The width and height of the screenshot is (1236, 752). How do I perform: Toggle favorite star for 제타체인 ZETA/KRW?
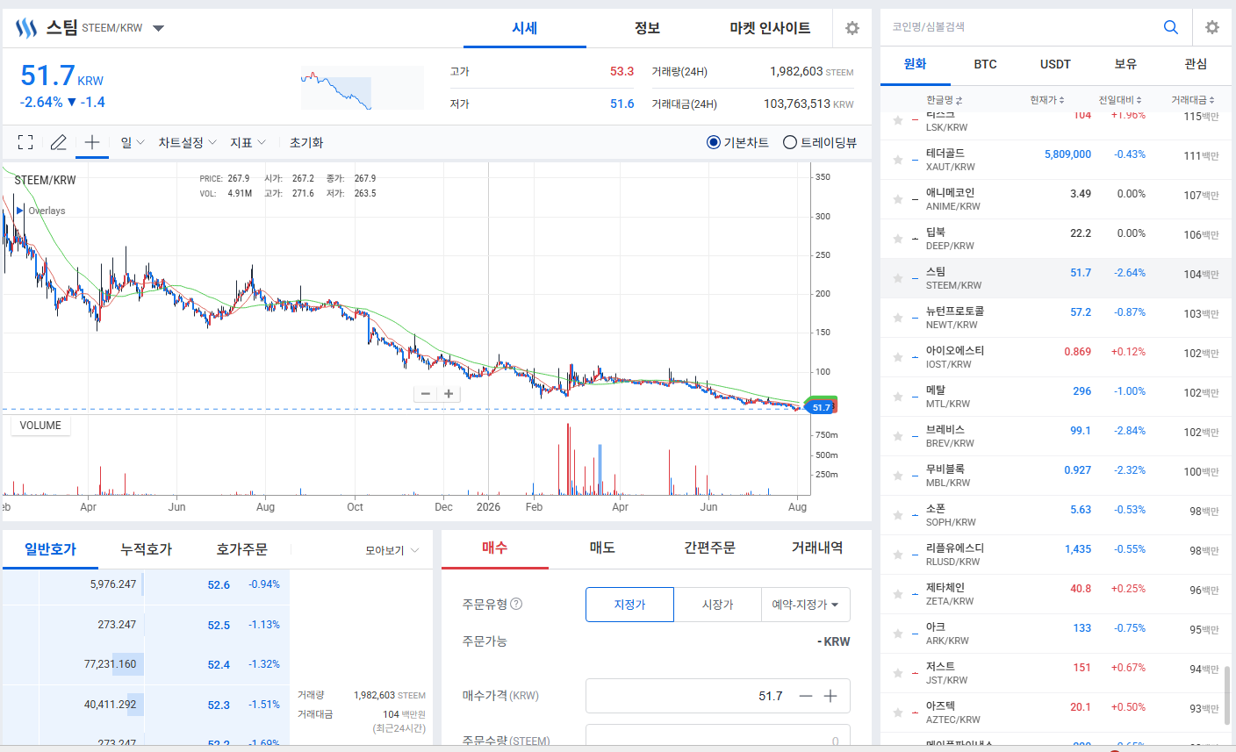click(898, 594)
